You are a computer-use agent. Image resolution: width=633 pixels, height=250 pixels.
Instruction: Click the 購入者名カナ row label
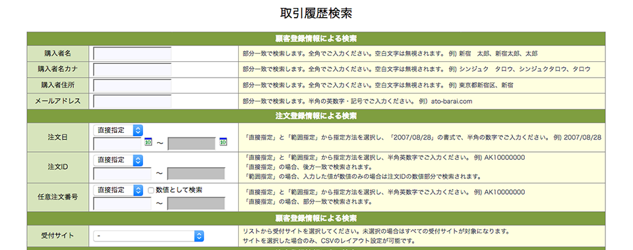point(58,69)
